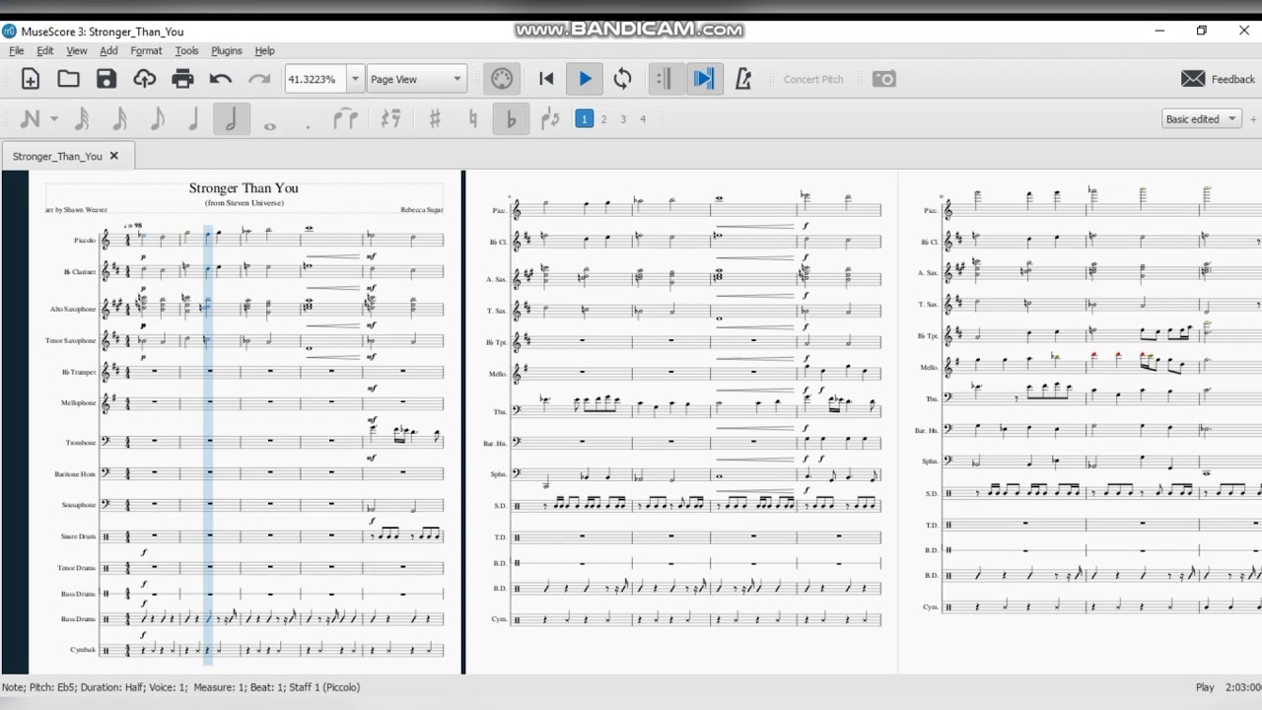
Task: Open the File menu
Action: tap(17, 51)
